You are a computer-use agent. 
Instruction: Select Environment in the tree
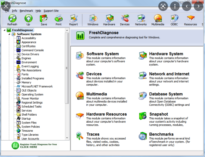[x=29, y=62]
